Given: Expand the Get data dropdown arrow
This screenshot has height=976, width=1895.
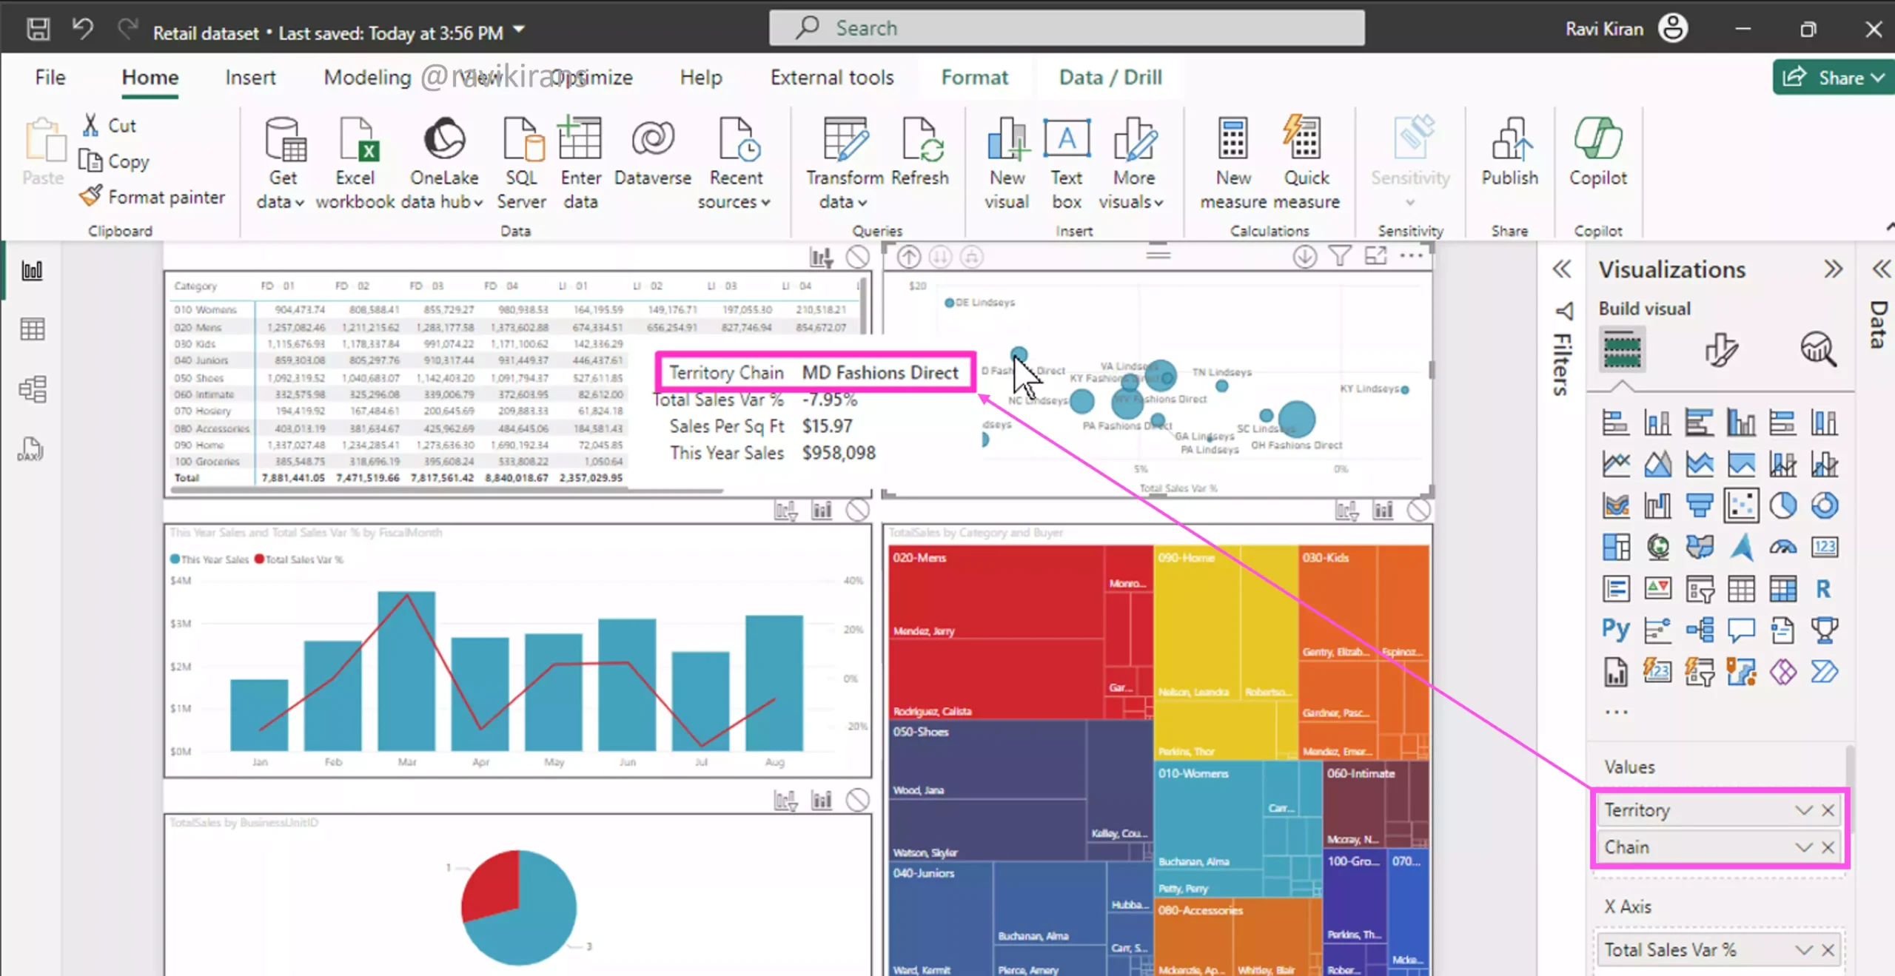Looking at the screenshot, I should [299, 203].
